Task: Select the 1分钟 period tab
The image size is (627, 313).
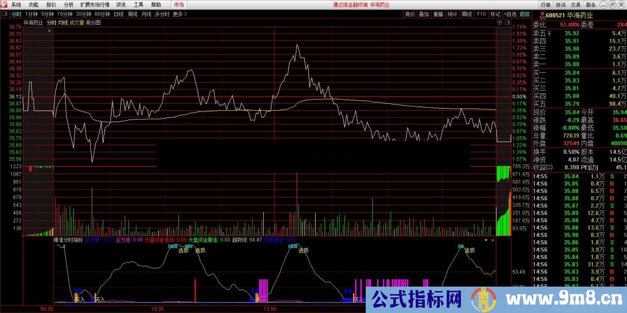Action: point(31,14)
